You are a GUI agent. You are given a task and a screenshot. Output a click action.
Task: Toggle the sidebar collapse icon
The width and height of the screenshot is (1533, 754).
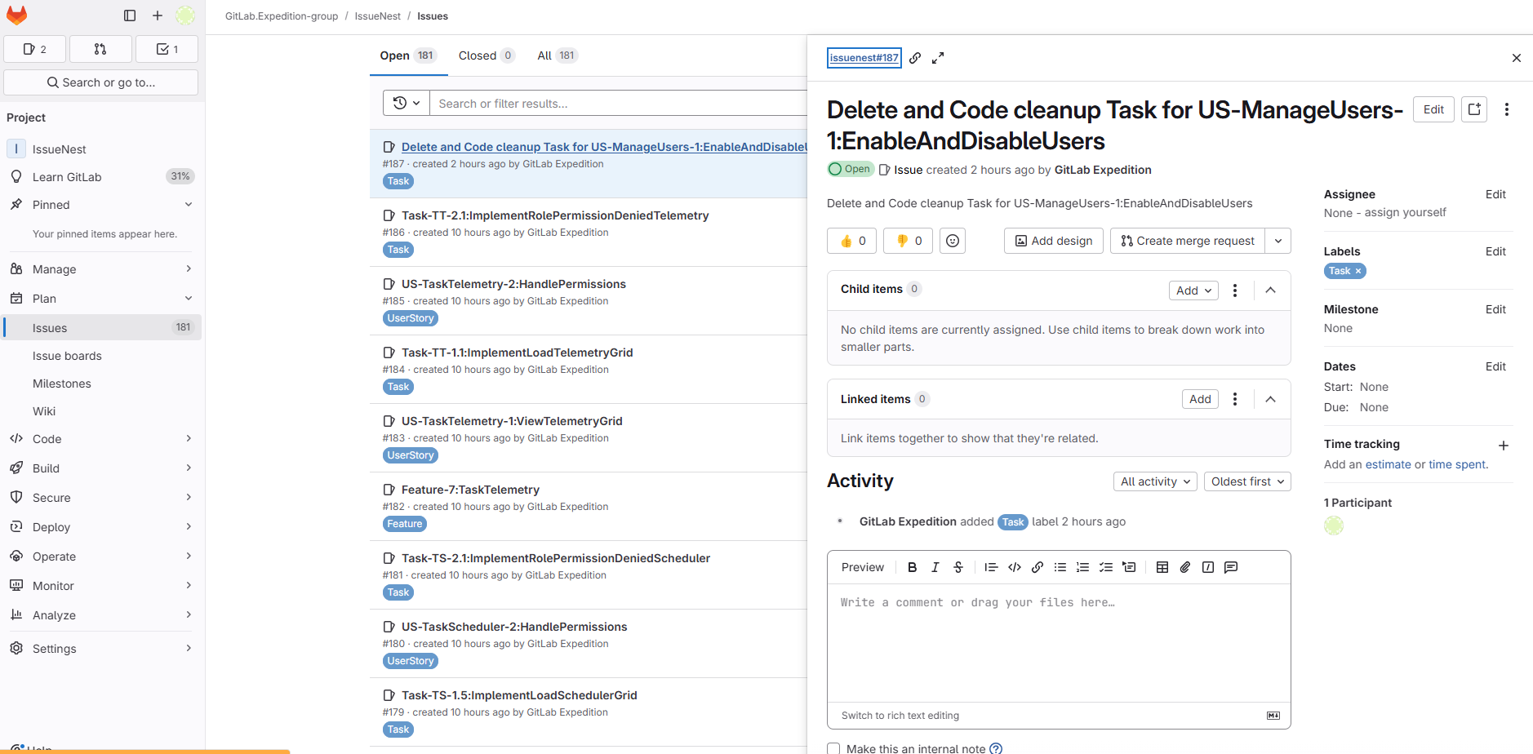click(x=130, y=16)
